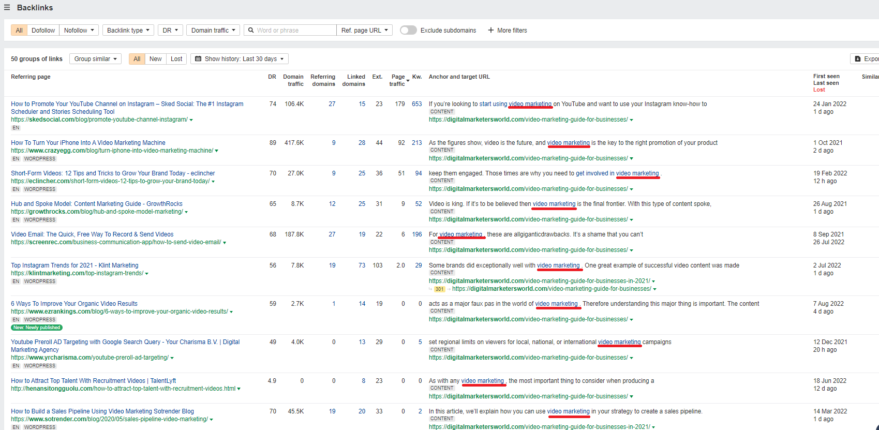The width and height of the screenshot is (879, 430).
Task: Click linked domains value 73 in Klint row
Action: pyautogui.click(x=362, y=265)
